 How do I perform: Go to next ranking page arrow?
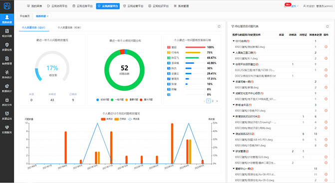(x=217, y=101)
